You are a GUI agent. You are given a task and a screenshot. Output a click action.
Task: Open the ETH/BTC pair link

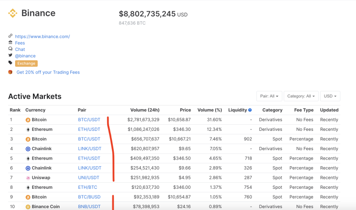point(87,187)
